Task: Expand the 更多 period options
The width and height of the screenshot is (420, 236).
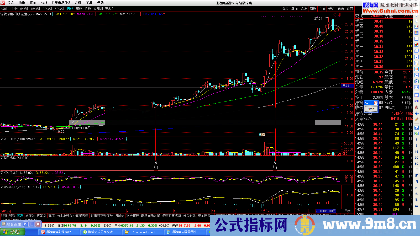Action: click(x=109, y=9)
